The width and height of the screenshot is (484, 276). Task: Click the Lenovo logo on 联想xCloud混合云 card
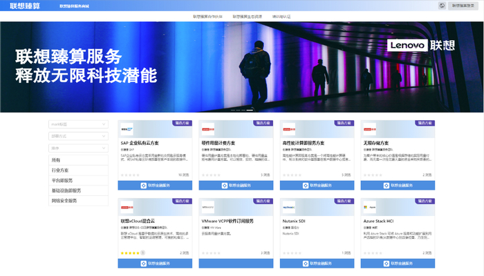pyautogui.click(x=127, y=207)
